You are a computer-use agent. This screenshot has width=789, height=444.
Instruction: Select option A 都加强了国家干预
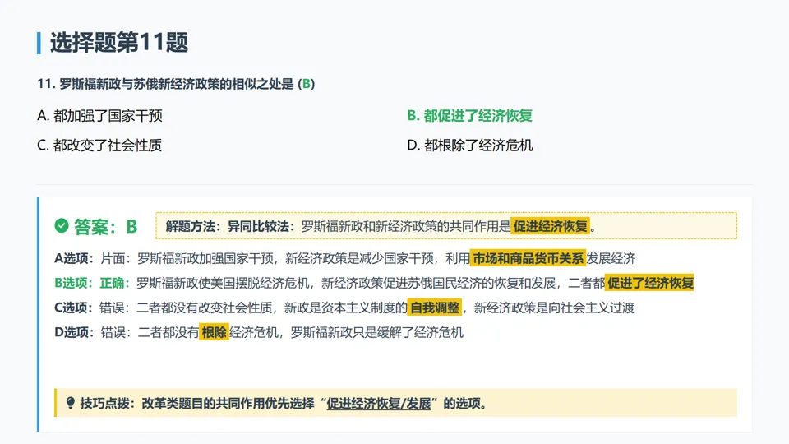pos(99,116)
